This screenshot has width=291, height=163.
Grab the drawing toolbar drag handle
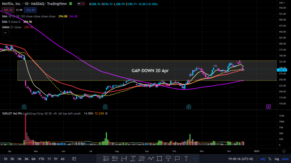[99, 158]
